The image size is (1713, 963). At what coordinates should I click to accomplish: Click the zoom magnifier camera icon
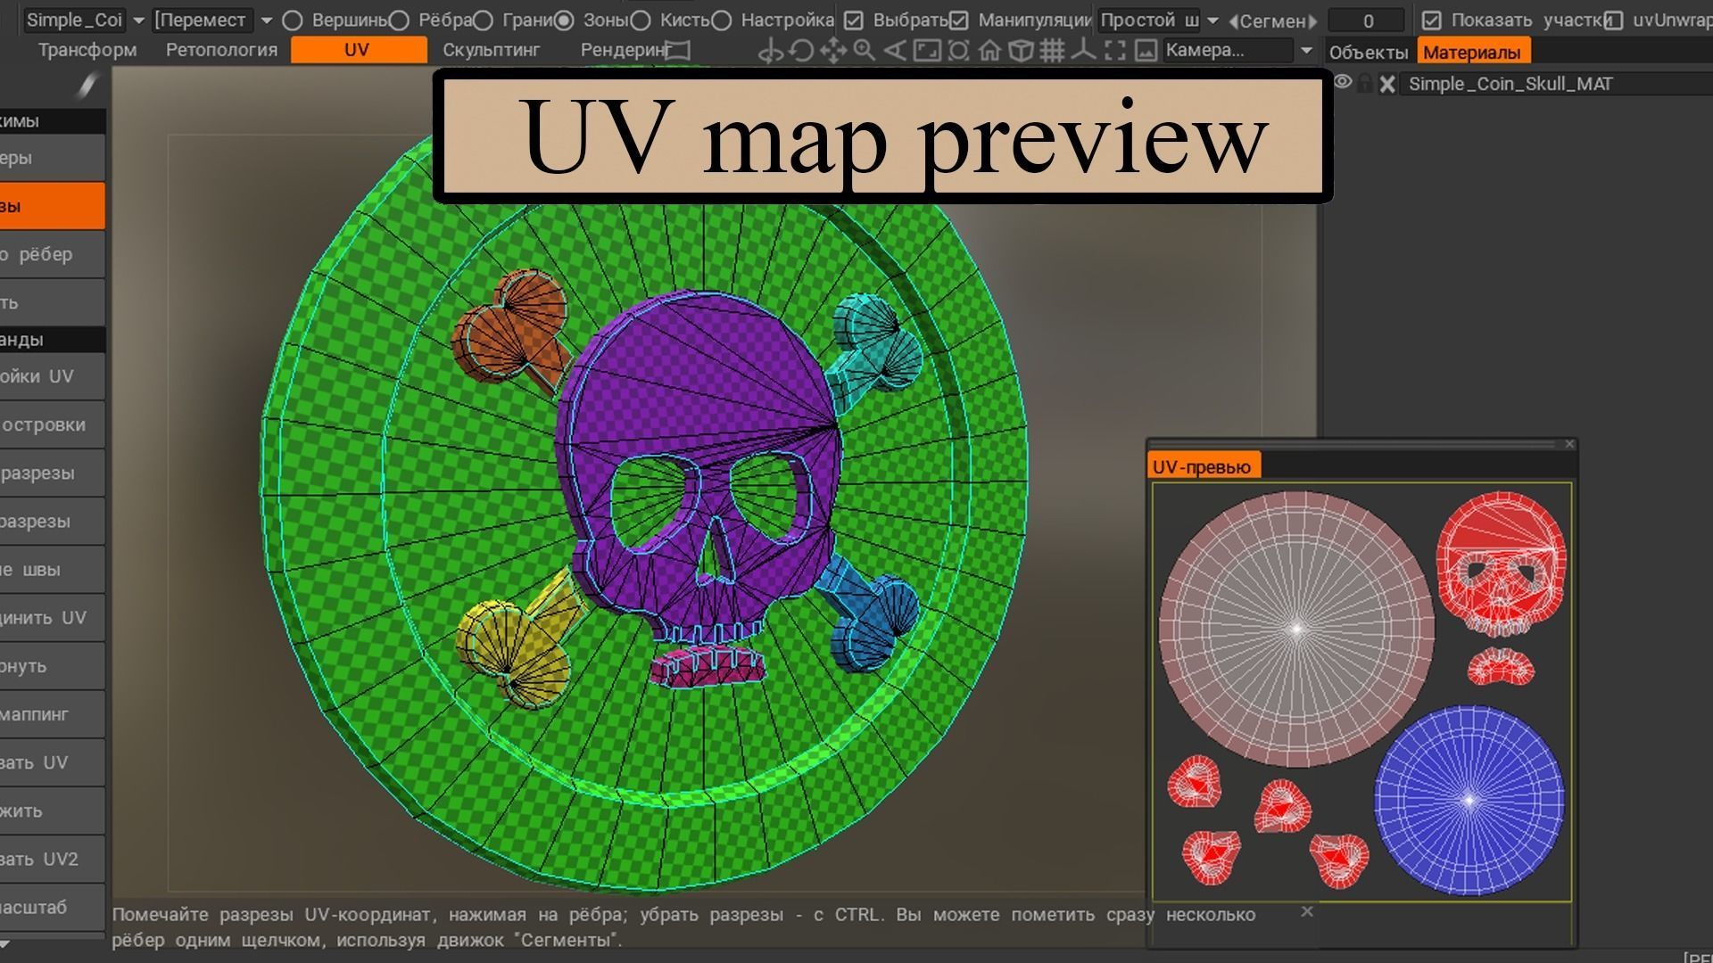pyautogui.click(x=864, y=51)
